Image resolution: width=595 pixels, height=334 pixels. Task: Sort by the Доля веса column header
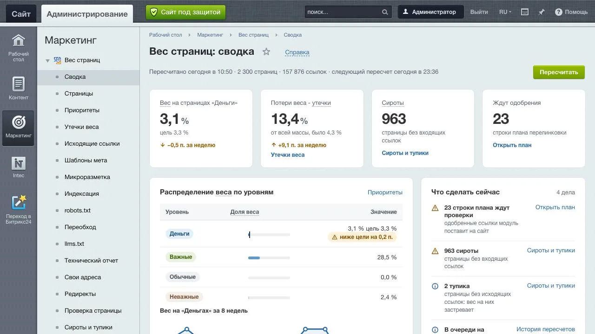pos(245,212)
